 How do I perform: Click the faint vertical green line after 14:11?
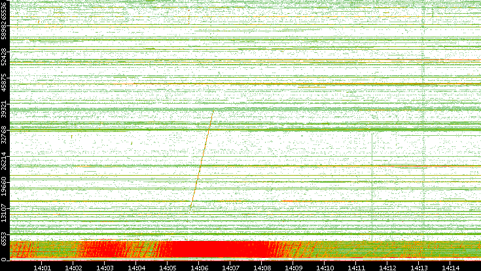(x=372, y=170)
